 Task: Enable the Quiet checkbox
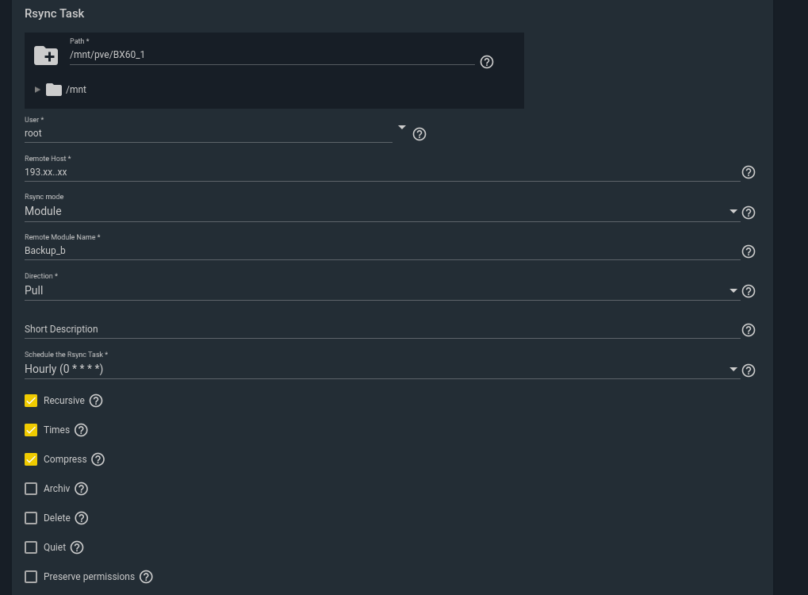click(x=31, y=547)
